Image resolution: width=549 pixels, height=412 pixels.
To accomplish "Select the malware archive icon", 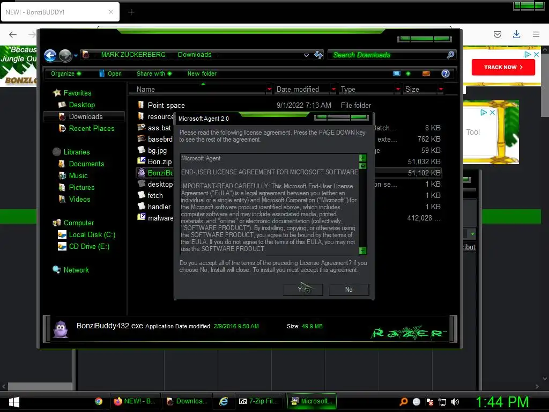I will (x=141, y=217).
